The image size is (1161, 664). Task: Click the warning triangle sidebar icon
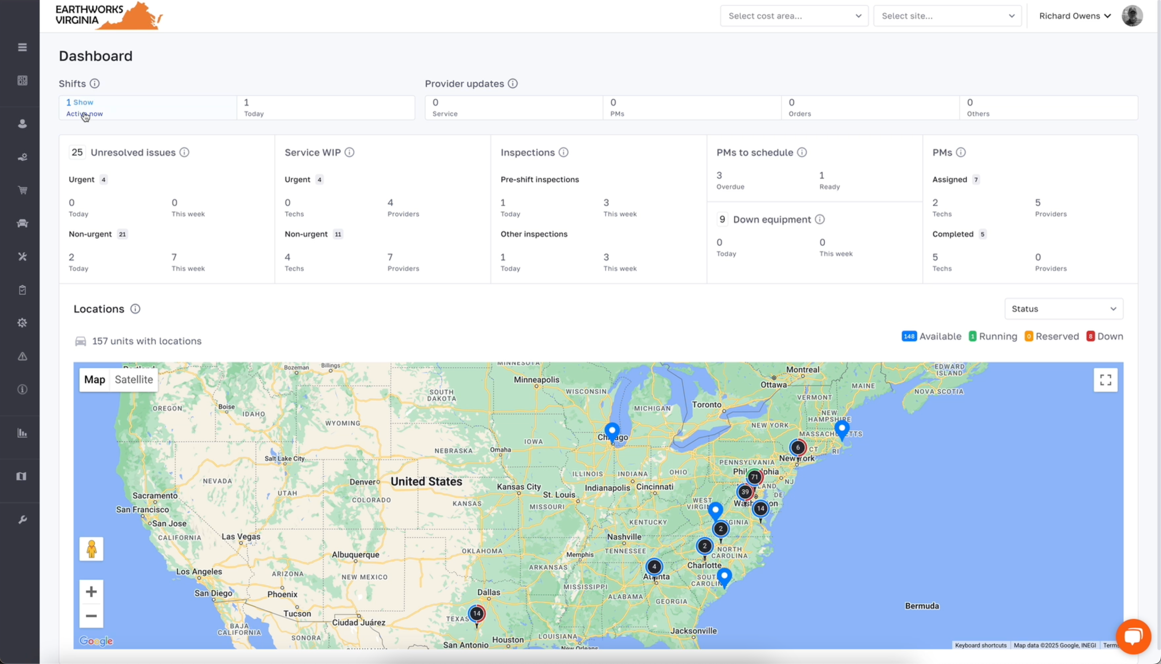click(x=22, y=356)
